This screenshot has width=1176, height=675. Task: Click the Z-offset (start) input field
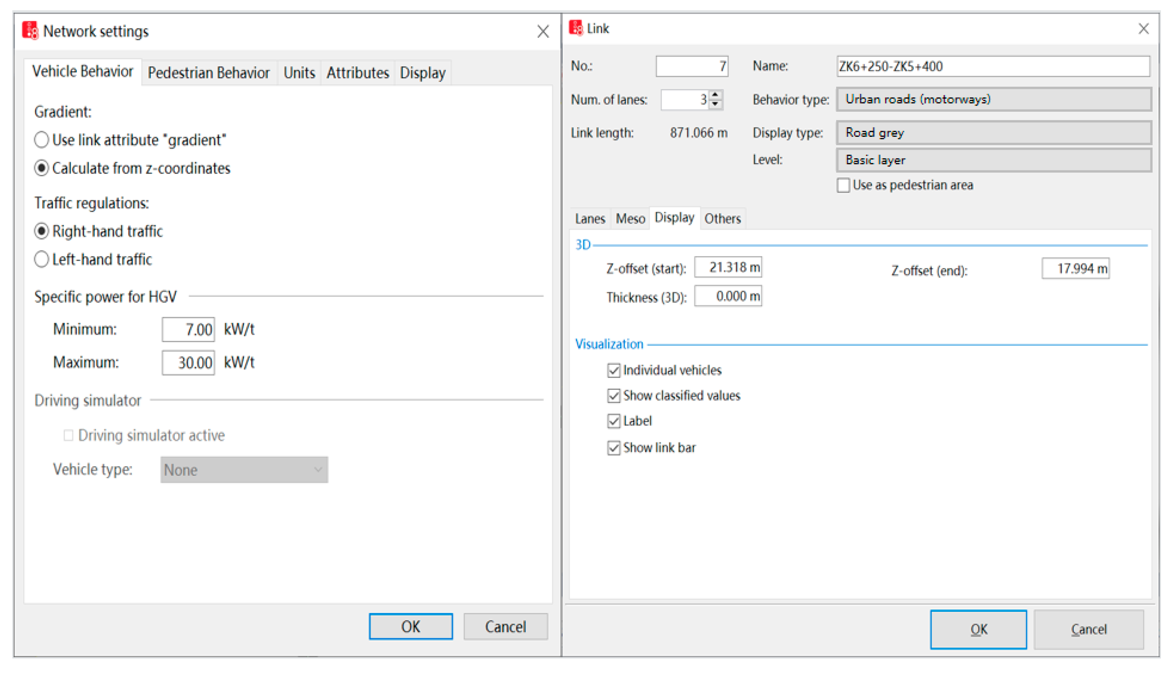click(728, 267)
